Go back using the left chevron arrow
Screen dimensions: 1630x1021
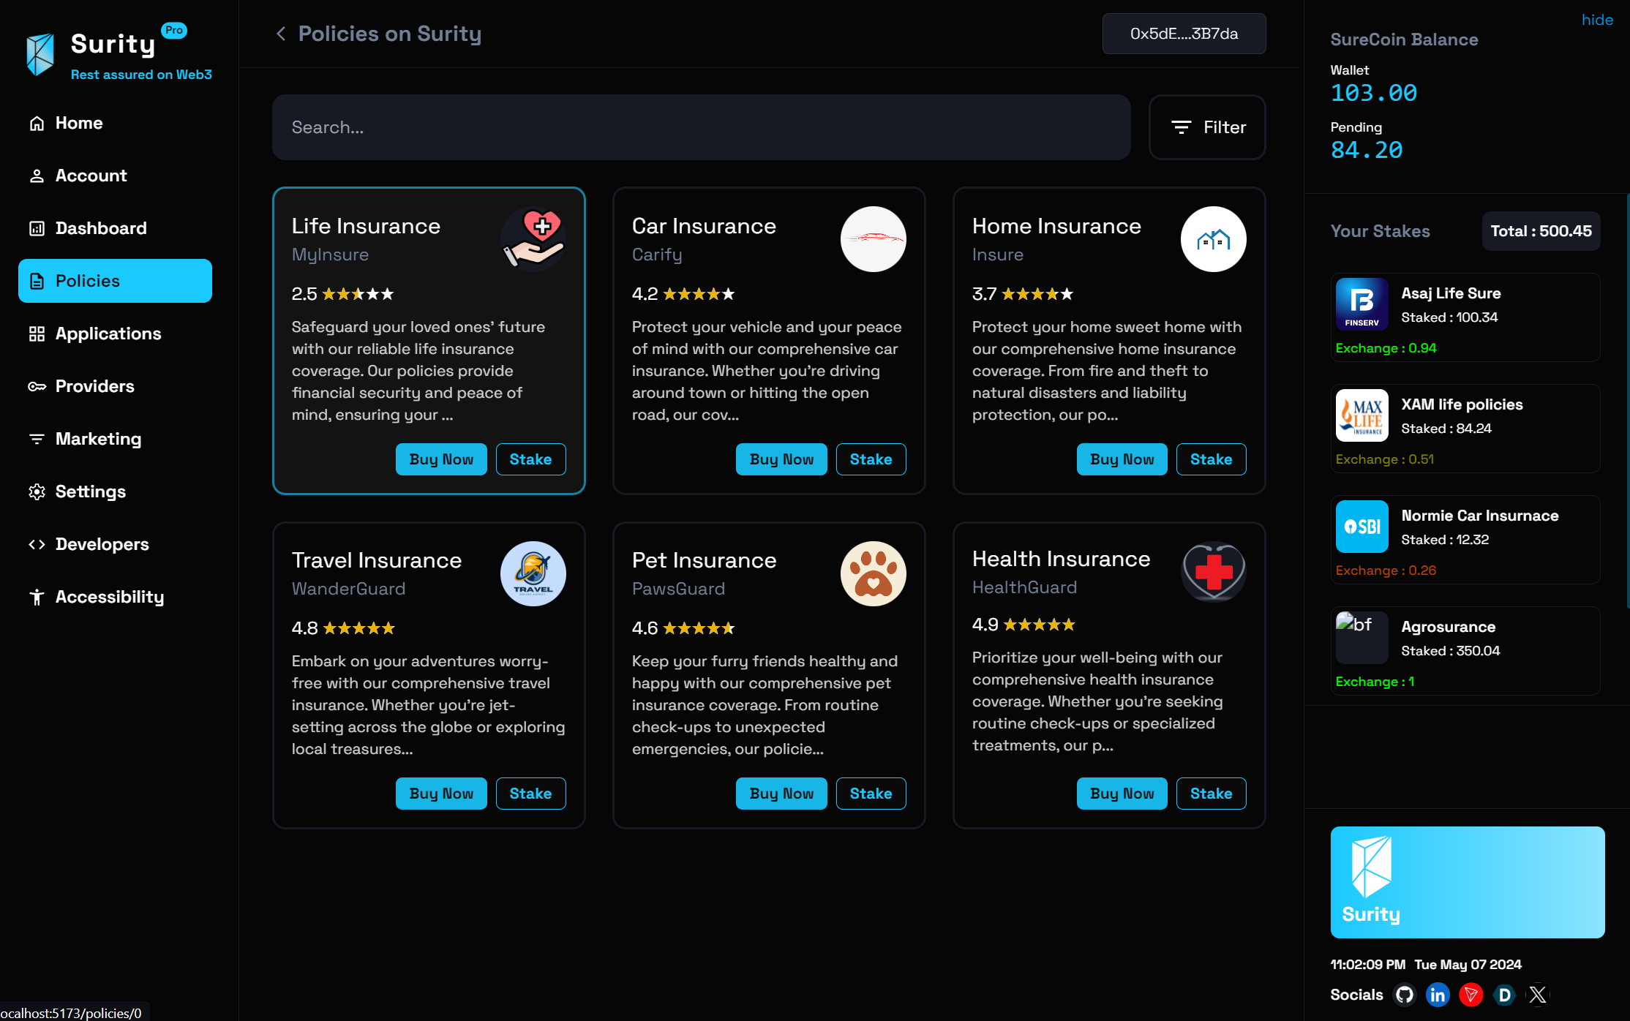click(281, 34)
